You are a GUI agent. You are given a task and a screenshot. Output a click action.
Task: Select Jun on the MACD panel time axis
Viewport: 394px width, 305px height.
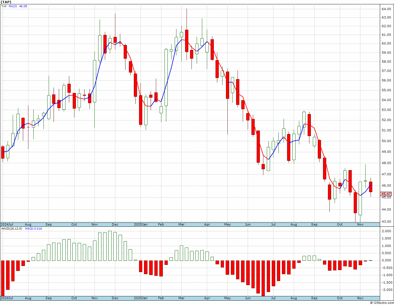coord(248,298)
